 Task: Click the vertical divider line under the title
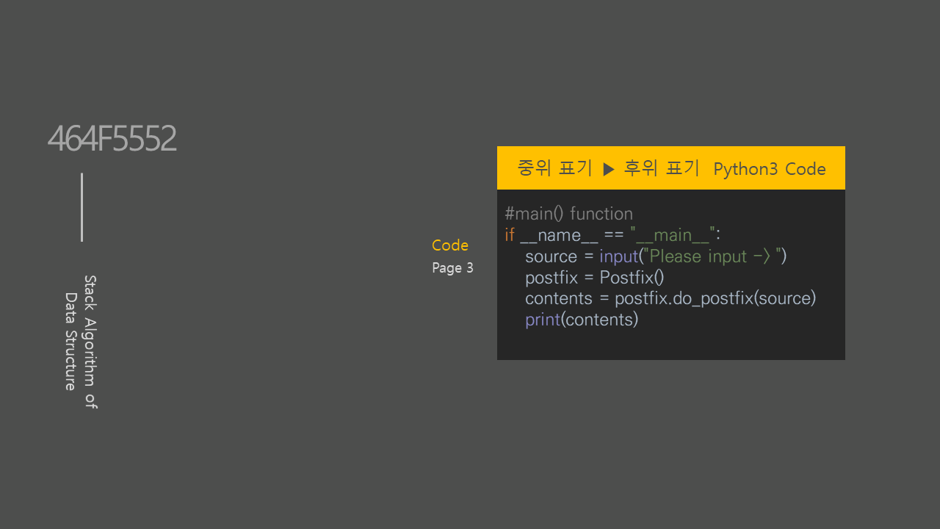pos(82,206)
